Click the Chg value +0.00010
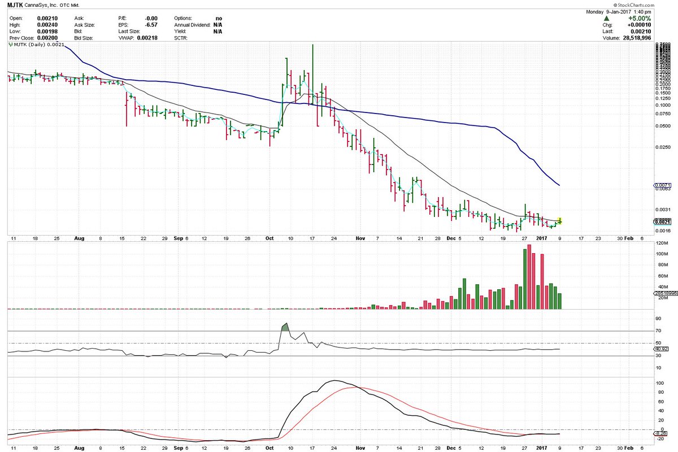678x452 pixels. point(640,25)
